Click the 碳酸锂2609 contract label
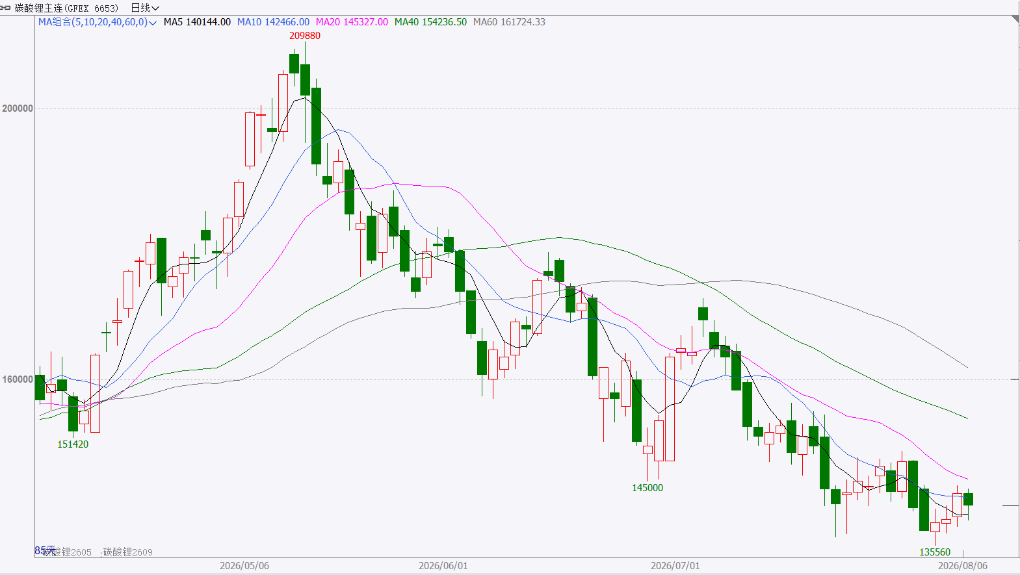 click(128, 552)
